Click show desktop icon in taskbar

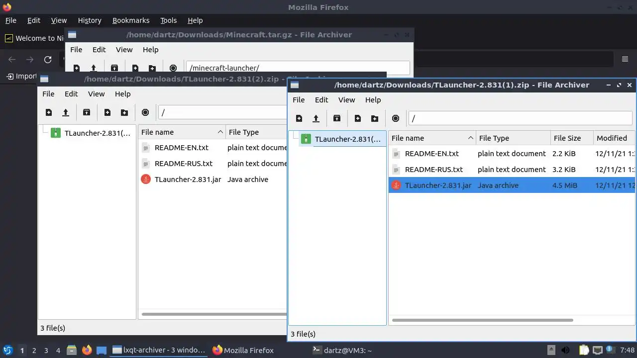(102, 350)
